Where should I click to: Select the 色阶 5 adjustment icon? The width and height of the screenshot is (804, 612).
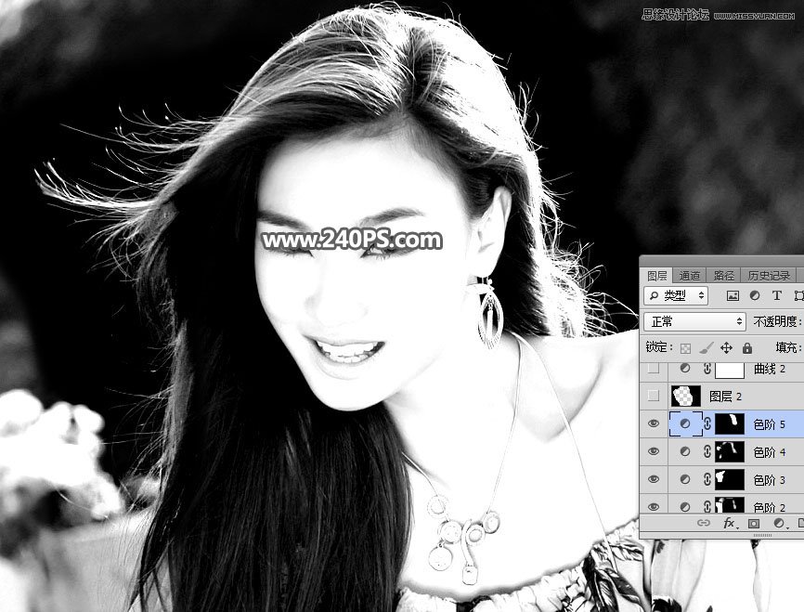coord(685,423)
